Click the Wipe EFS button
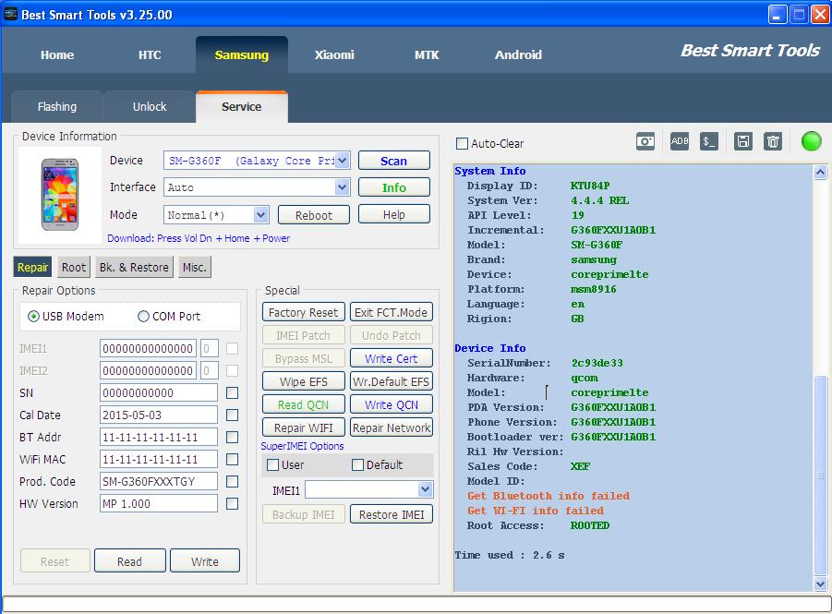 coord(304,381)
